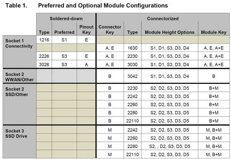Select the Socket 2 WWAN/Other row label
The image size is (231, 159).
coord(19,77)
